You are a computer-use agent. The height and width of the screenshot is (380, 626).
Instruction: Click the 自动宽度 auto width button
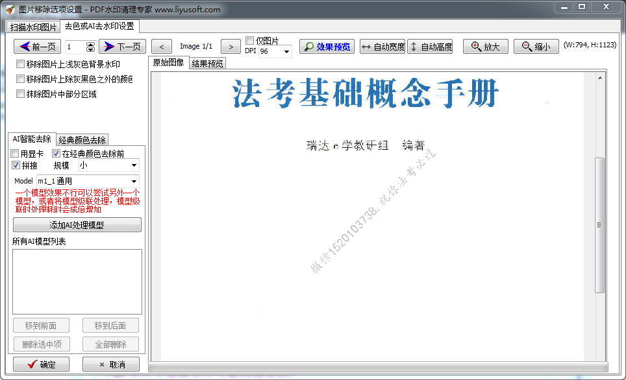pyautogui.click(x=382, y=47)
